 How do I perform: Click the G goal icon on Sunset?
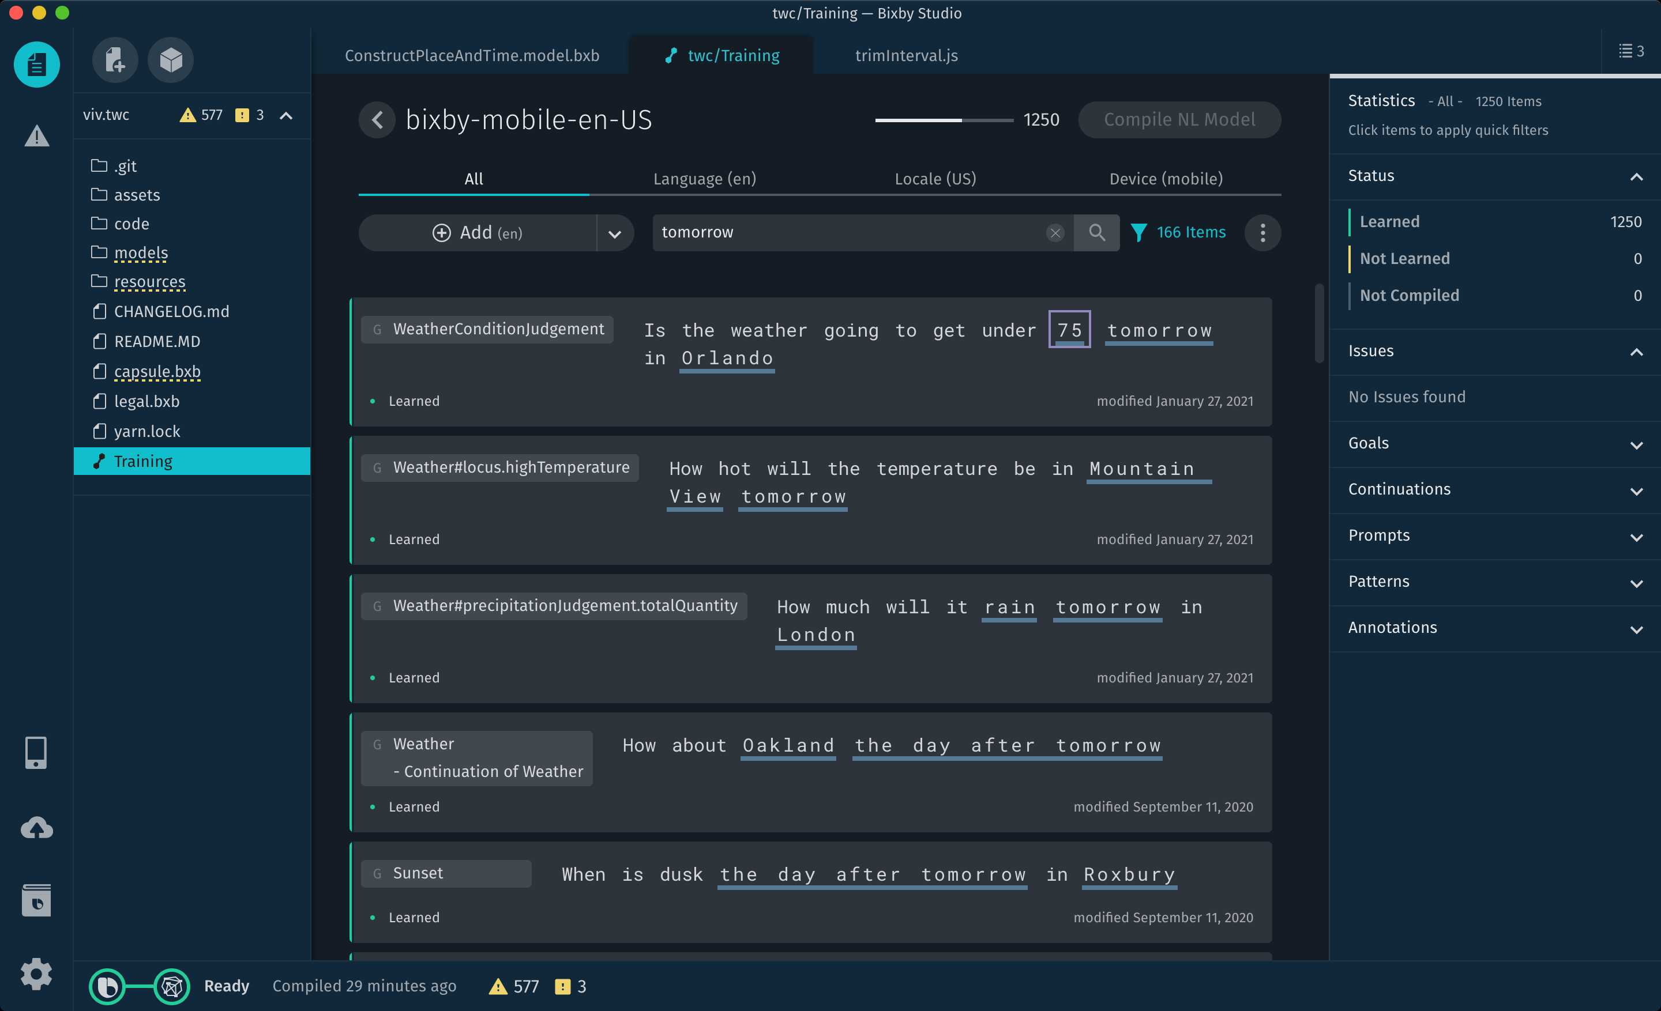(x=378, y=874)
